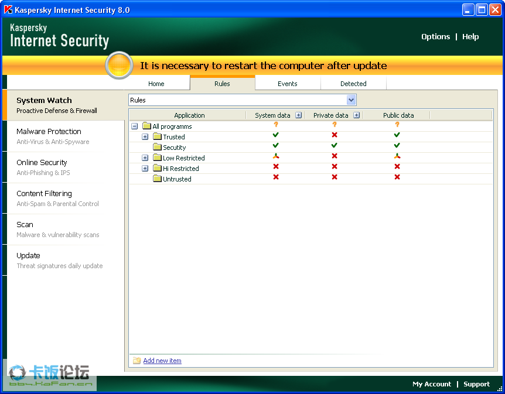This screenshot has width=505, height=394.
Task: Select the Untrusted row label
Action: (177, 179)
